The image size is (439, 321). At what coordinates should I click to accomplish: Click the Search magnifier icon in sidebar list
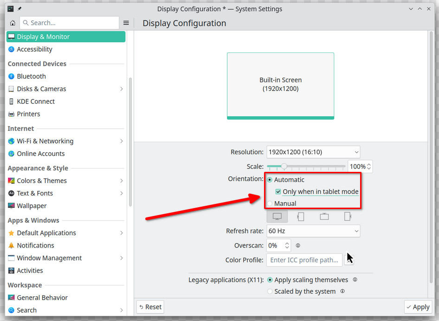[x=11, y=310]
